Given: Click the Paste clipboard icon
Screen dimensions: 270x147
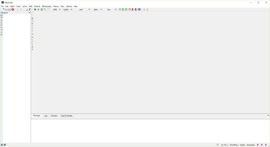Looking at the screenshot, I should coord(30,10).
